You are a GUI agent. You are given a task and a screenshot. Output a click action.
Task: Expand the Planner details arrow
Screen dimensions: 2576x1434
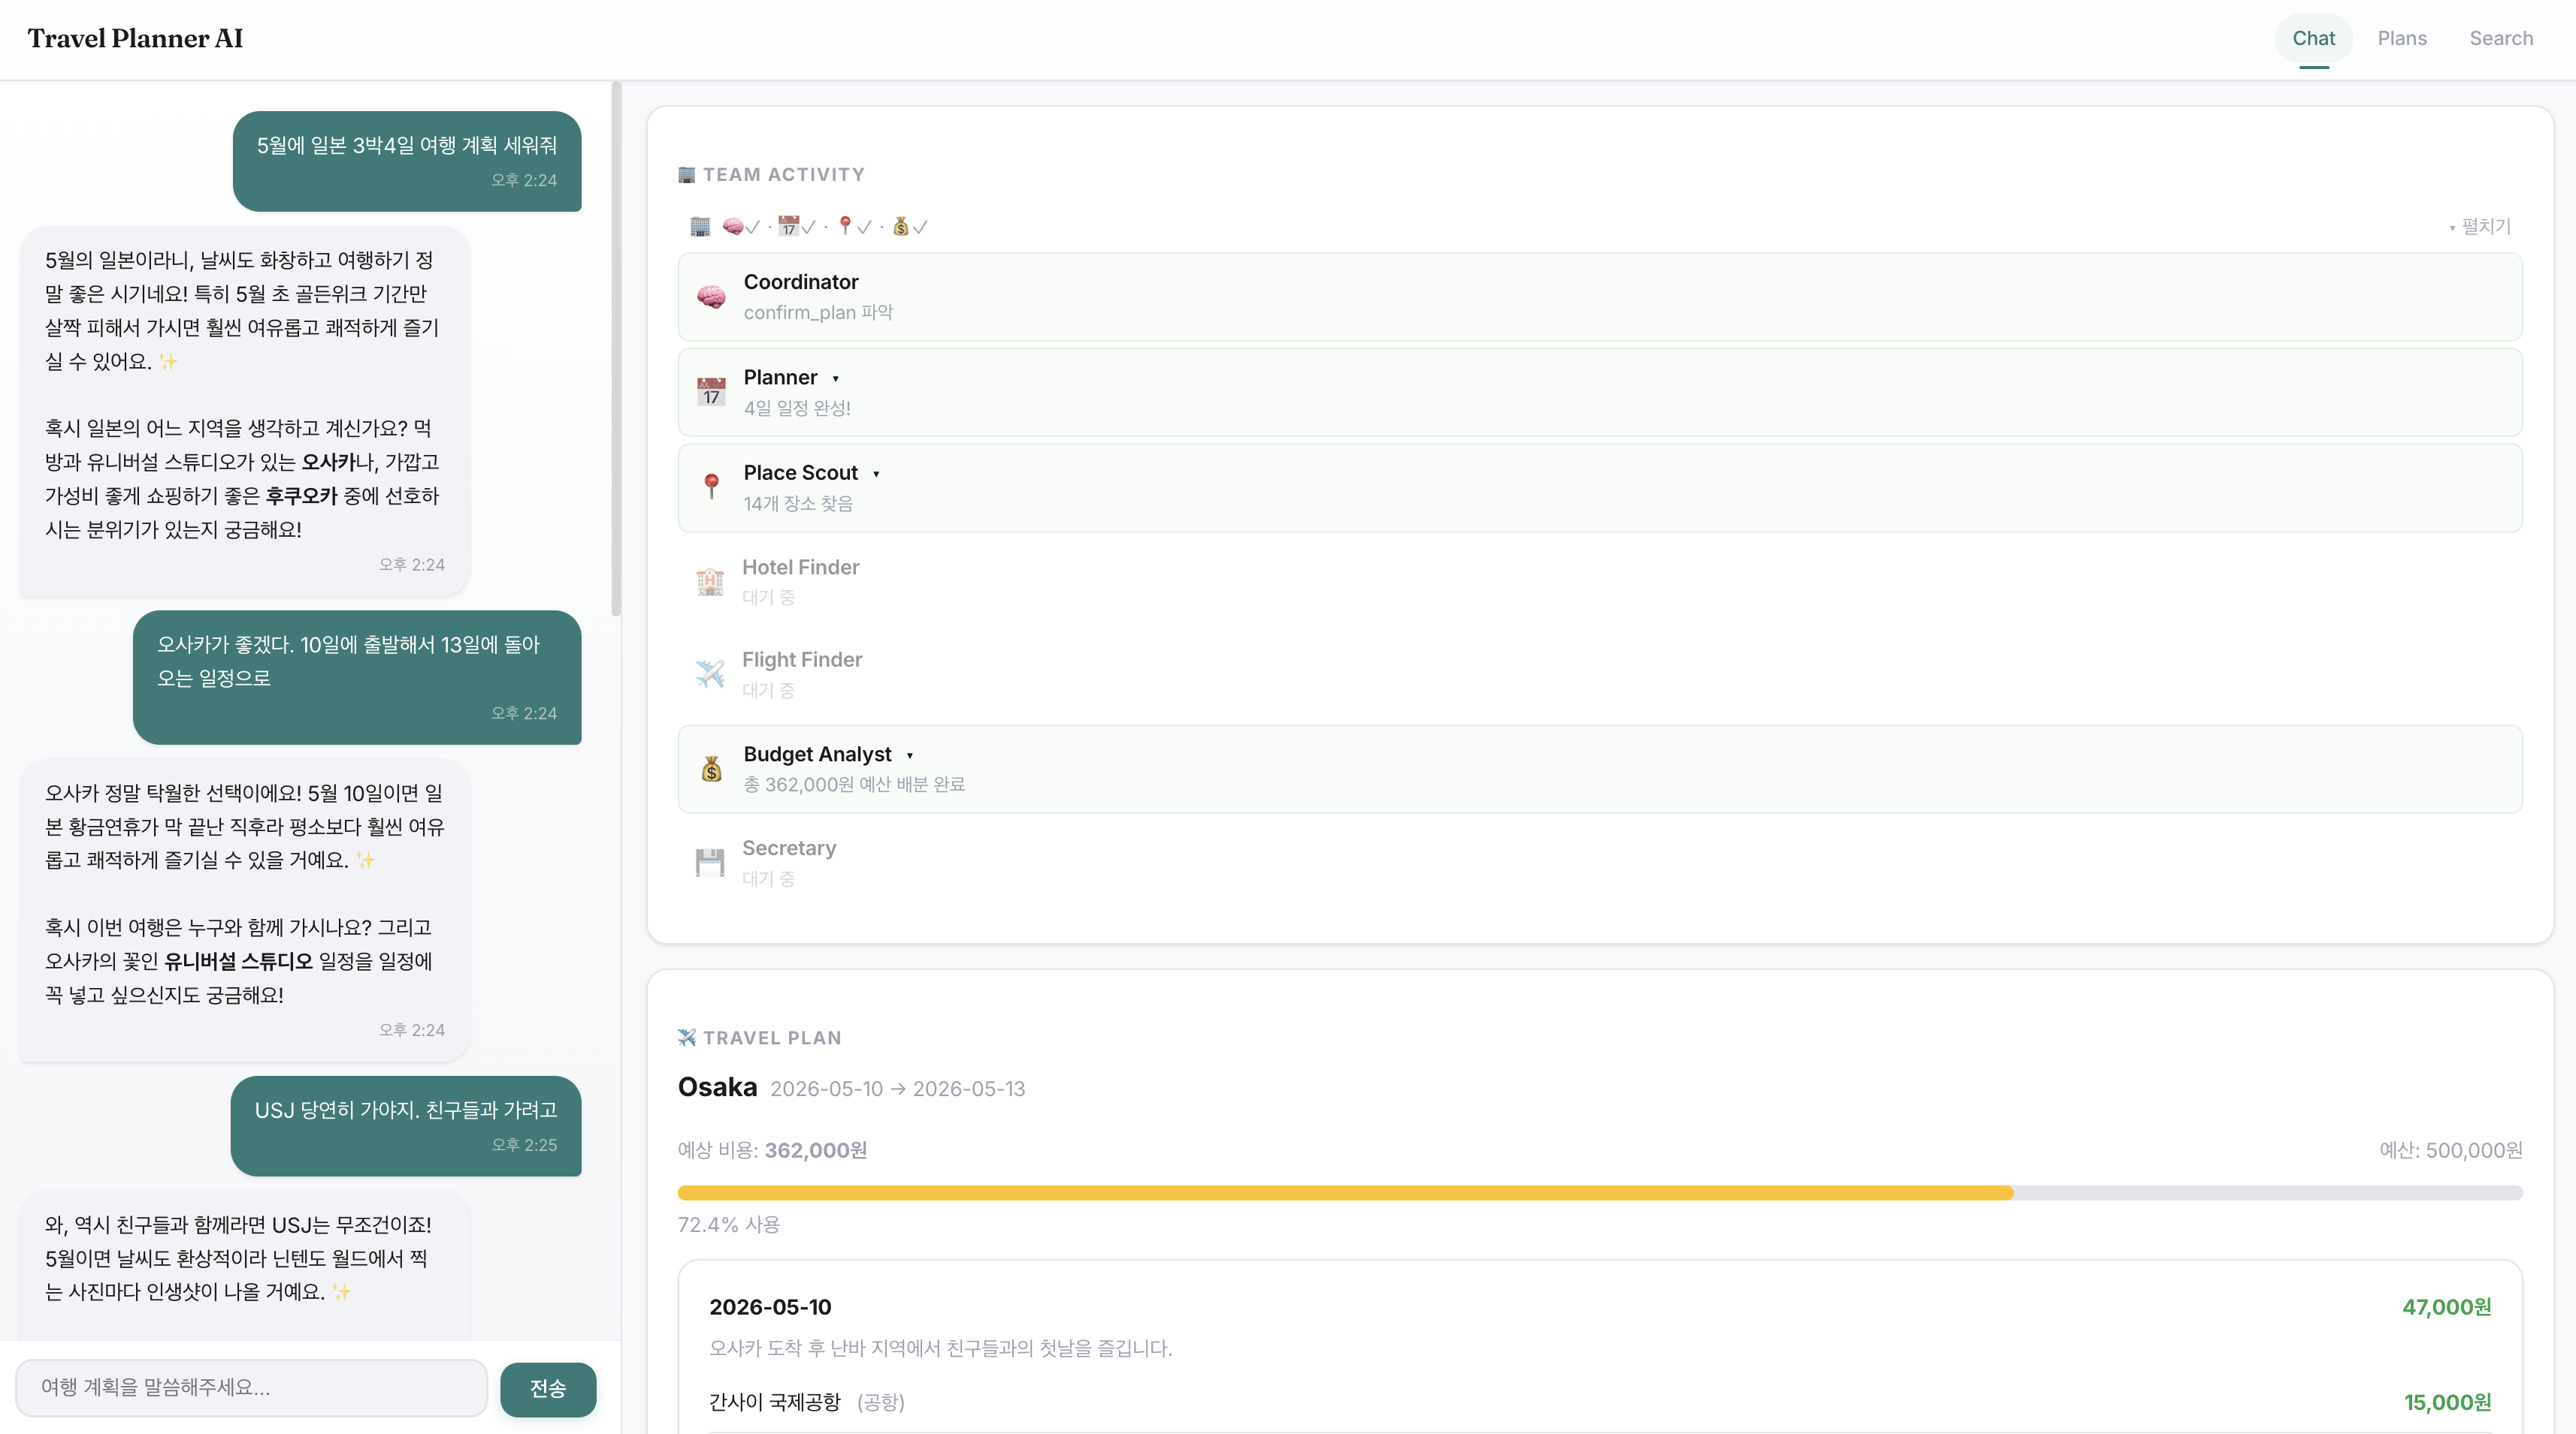click(835, 378)
